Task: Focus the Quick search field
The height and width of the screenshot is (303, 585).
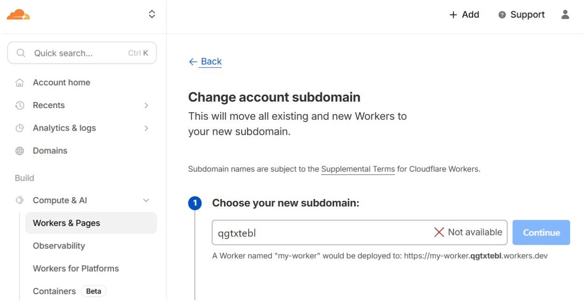Action: tap(82, 53)
